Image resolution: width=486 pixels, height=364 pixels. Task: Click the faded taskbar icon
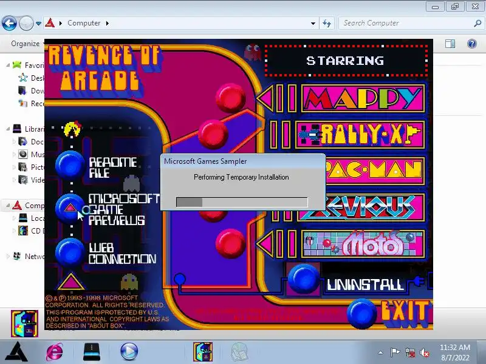[x=239, y=352]
